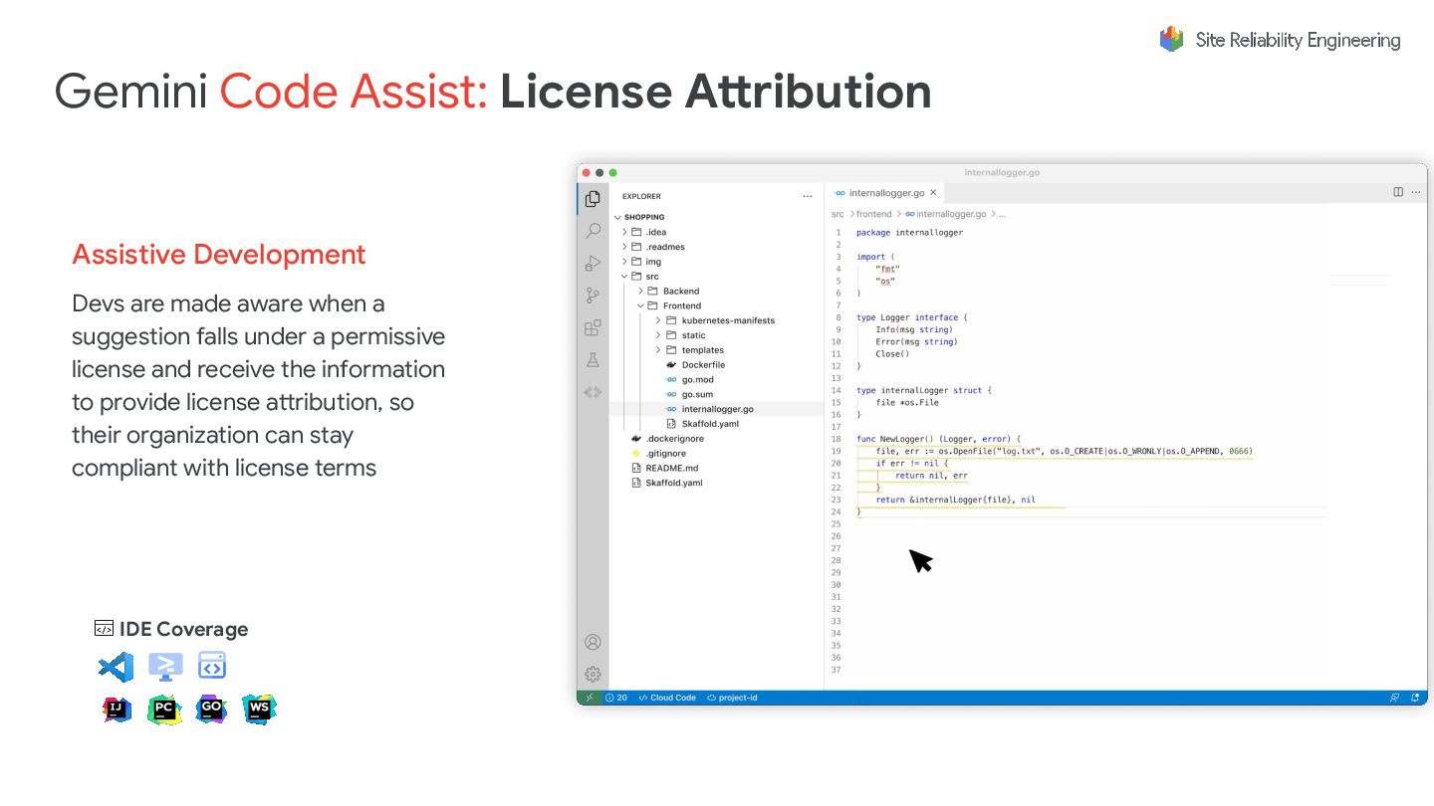Image resolution: width=1434 pixels, height=806 pixels.
Task: Click the split editor icon
Action: pos(1398,192)
